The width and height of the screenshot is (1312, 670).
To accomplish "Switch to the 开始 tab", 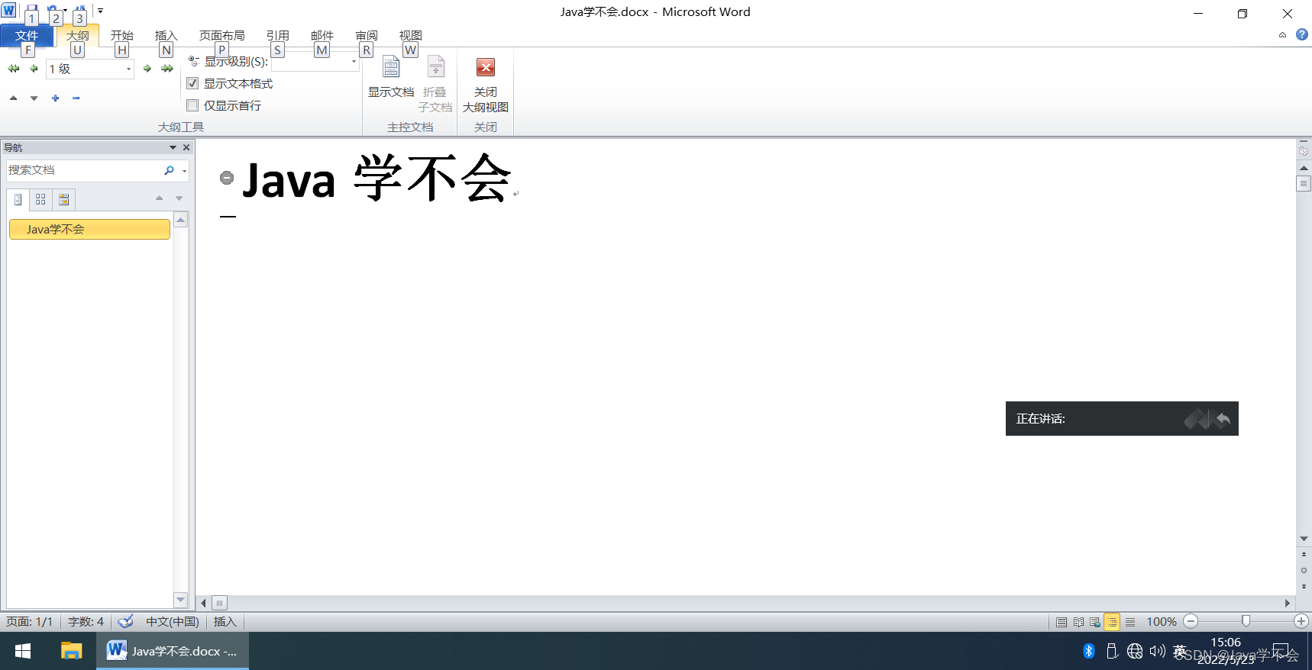I will point(121,36).
